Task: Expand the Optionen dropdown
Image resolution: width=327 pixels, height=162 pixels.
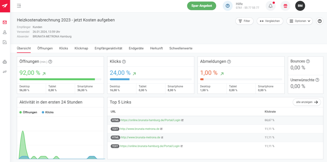Action: click(x=299, y=21)
